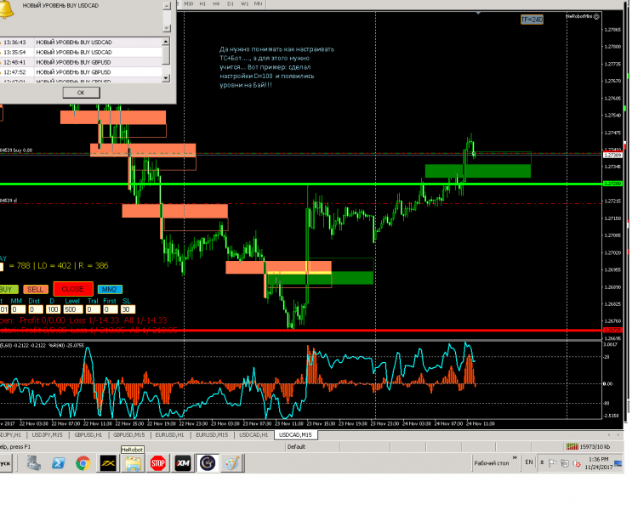Click the blue MM2 panel button
The image size is (638, 510).
(x=110, y=290)
